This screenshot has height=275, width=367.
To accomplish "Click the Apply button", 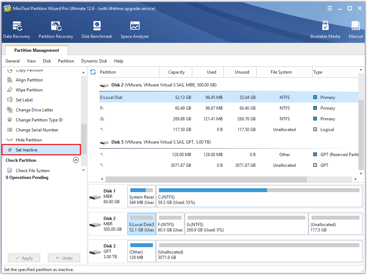I will pos(24,258).
